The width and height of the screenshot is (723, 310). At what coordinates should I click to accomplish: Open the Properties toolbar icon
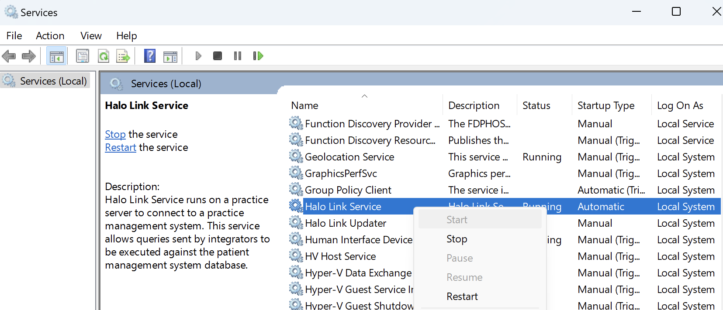pos(82,56)
